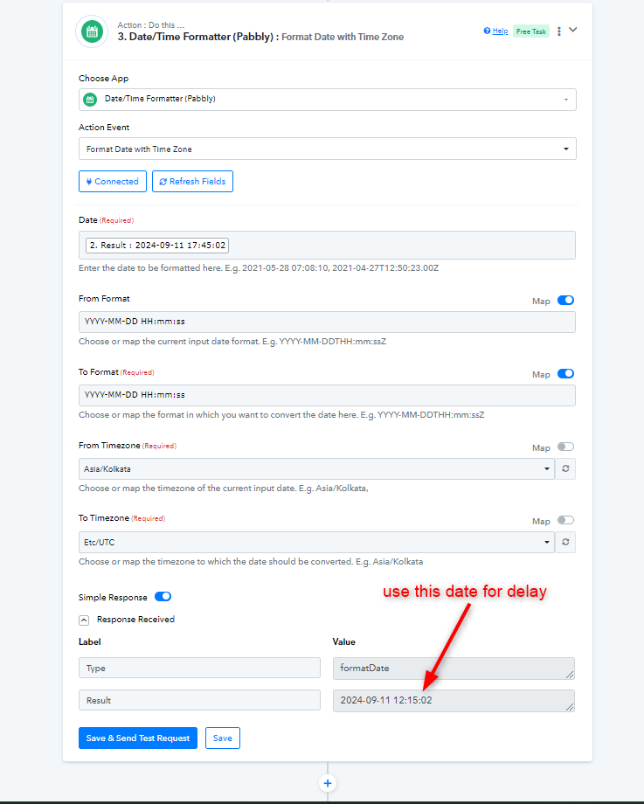644x804 pixels.
Task: Enable Map for To Timezone
Action: tap(565, 521)
